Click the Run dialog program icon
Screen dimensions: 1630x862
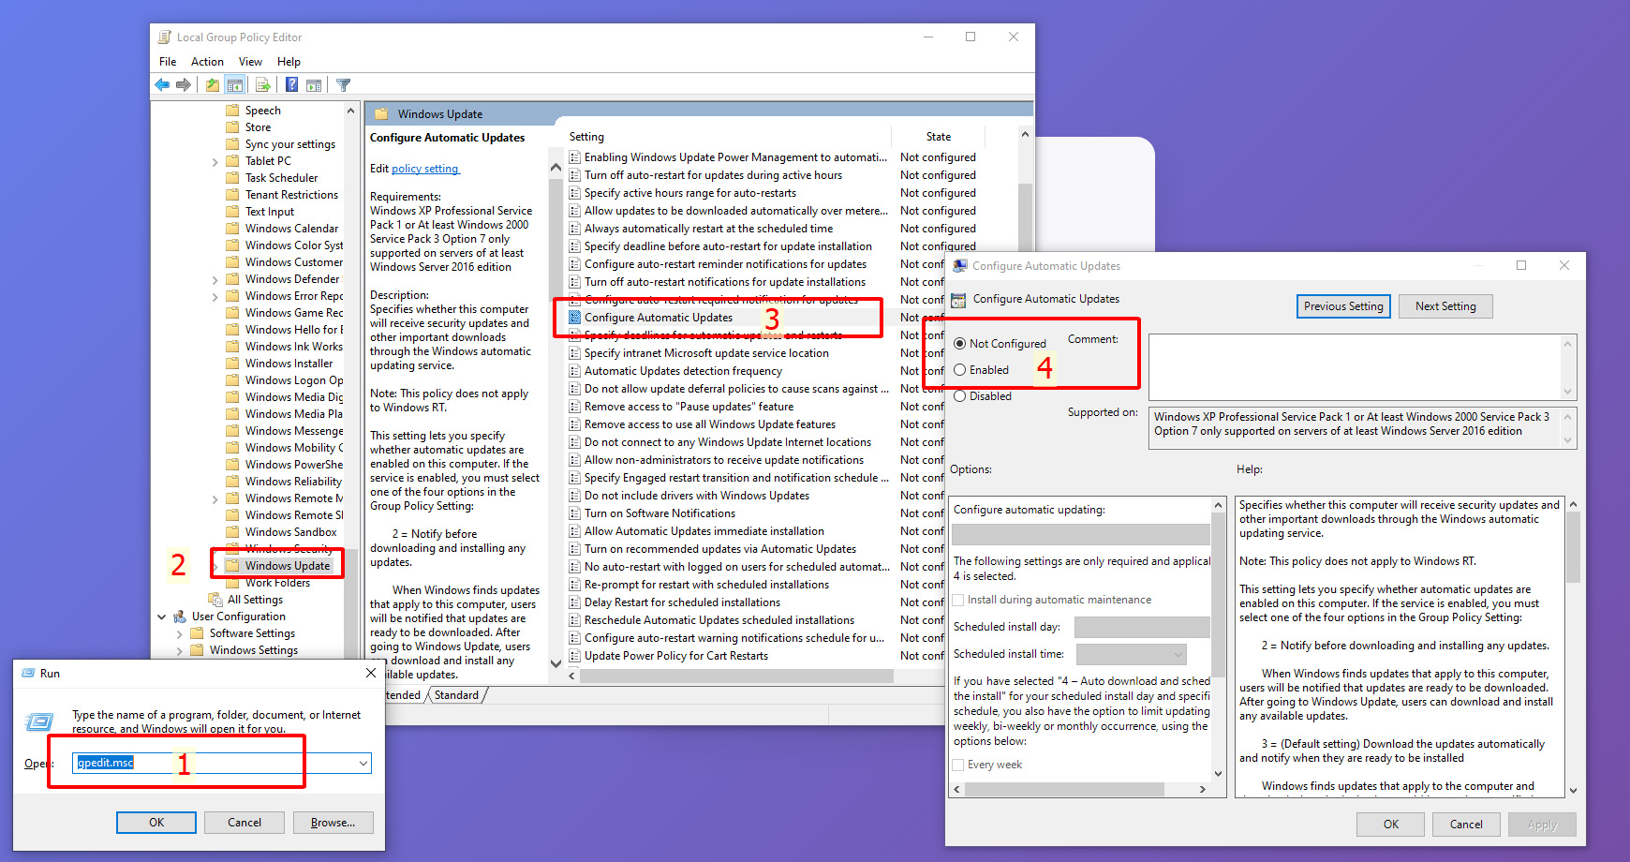click(39, 721)
